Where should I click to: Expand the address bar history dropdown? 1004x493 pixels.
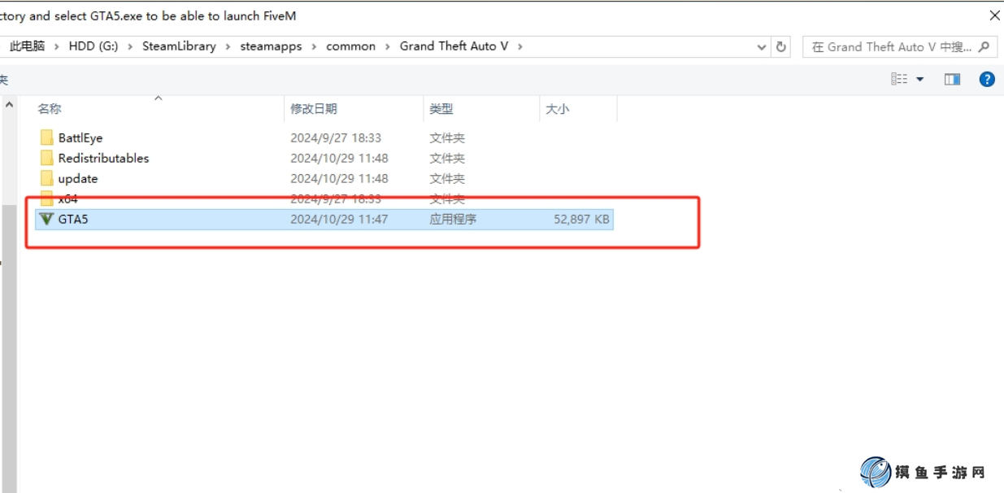coord(762,46)
